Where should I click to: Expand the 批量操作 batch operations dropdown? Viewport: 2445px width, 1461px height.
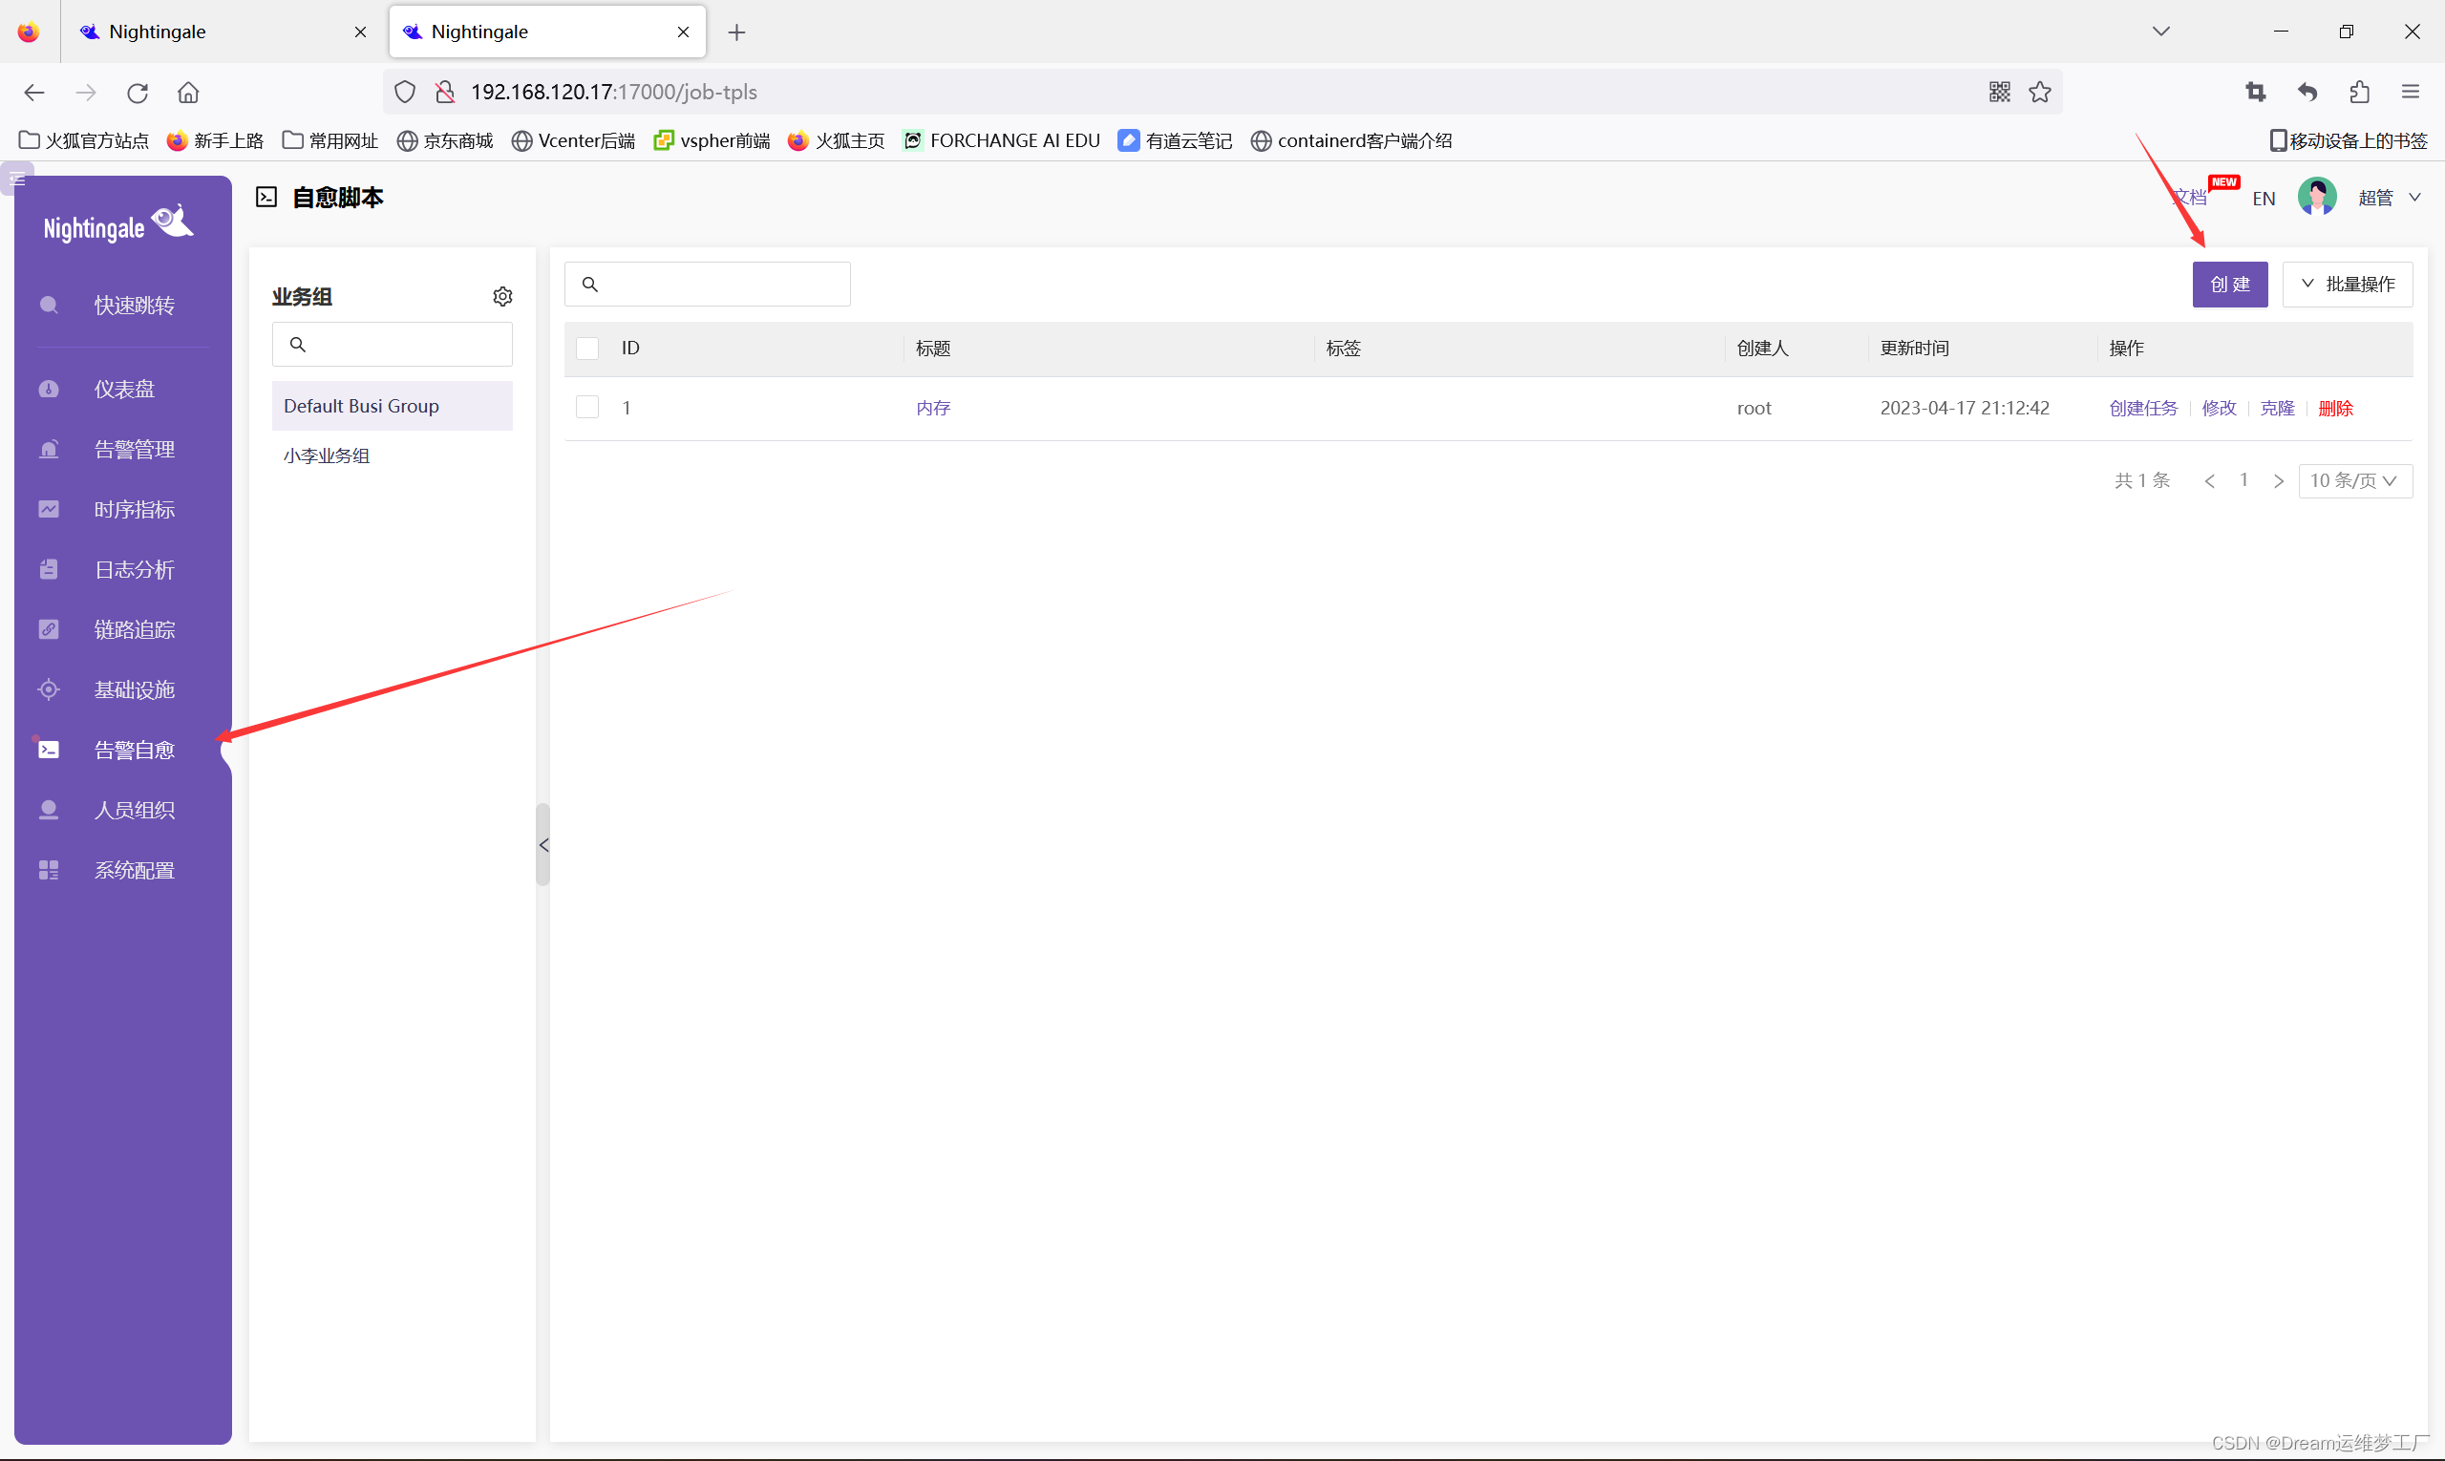[2348, 285]
